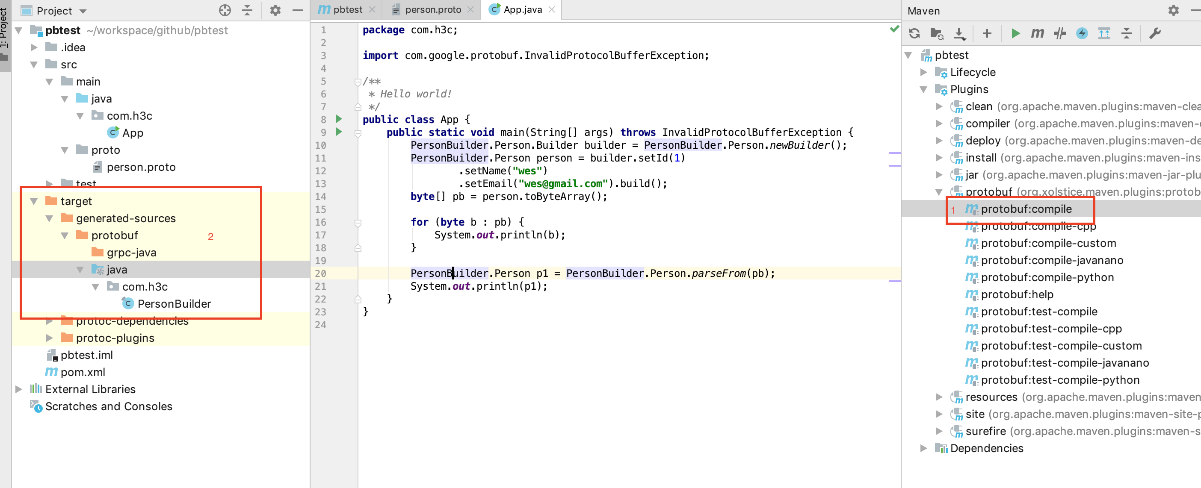This screenshot has width=1201, height=488.
Task: Collapse method fold marker at line 9
Action: click(x=358, y=133)
